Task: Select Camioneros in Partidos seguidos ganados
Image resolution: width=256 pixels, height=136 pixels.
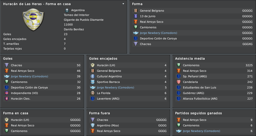Action: pyautogui.click(x=214, y=125)
